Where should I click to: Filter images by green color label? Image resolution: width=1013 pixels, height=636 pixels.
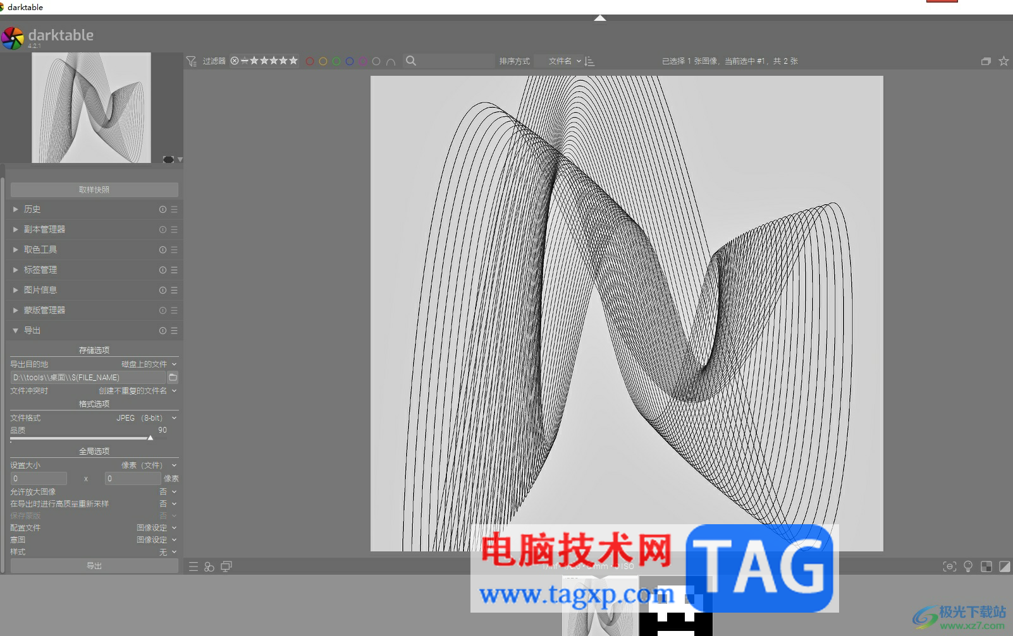(336, 61)
